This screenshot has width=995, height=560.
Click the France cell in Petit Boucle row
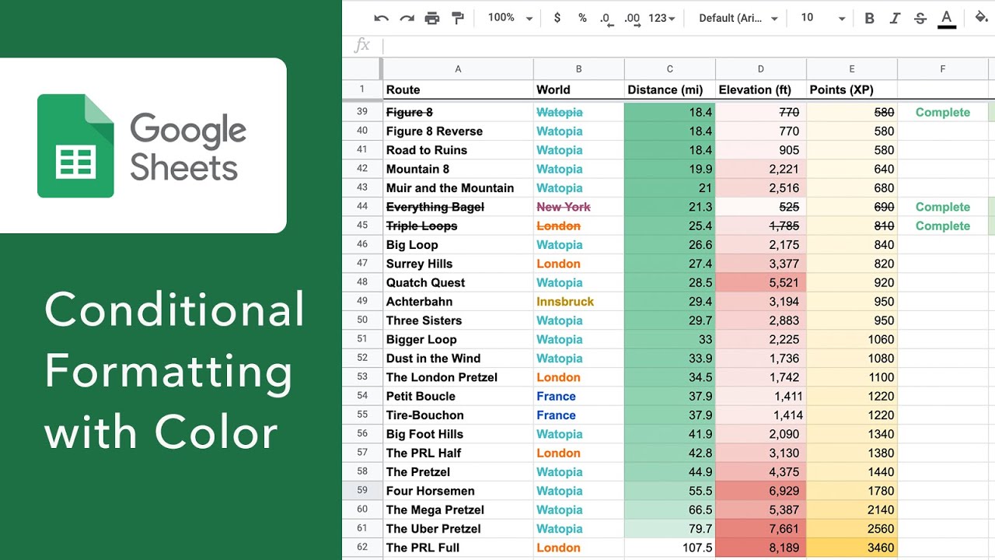(579, 396)
